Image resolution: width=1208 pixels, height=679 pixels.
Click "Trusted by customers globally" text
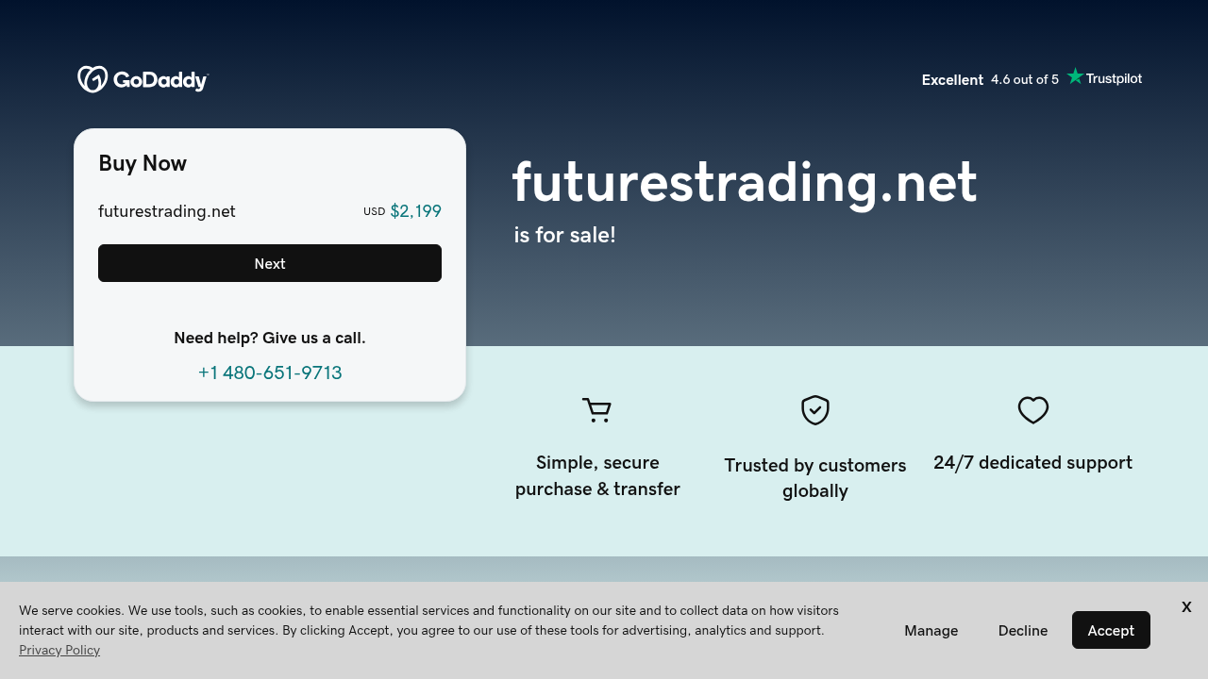coord(815,477)
